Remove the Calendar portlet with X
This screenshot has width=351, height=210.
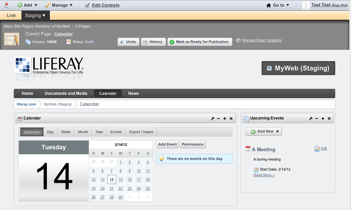coord(231,119)
